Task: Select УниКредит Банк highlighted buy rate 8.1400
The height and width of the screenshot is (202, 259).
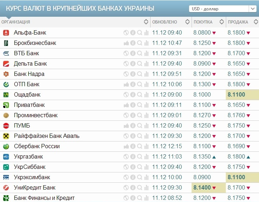Action: click(202, 188)
